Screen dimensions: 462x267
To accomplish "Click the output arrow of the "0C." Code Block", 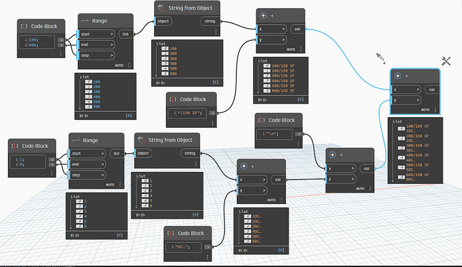I will click(208, 247).
